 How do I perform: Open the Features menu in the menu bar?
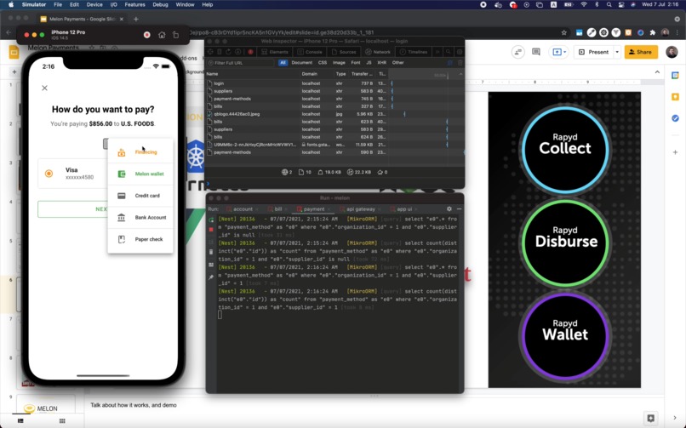(134, 5)
